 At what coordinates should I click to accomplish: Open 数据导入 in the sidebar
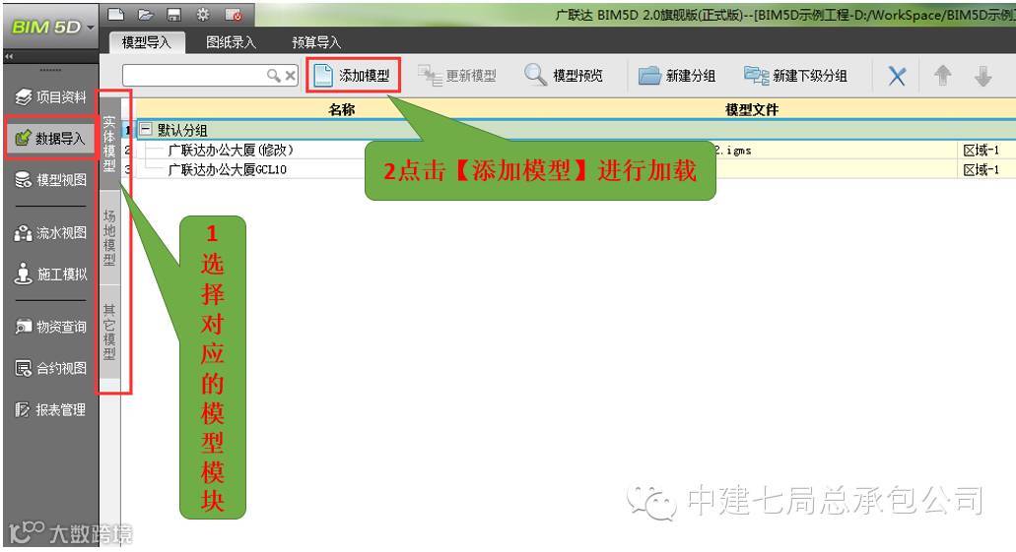coord(50,138)
